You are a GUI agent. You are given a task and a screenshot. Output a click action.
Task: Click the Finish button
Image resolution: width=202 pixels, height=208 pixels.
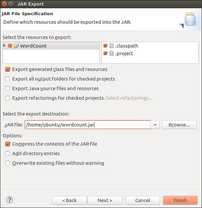180,200
